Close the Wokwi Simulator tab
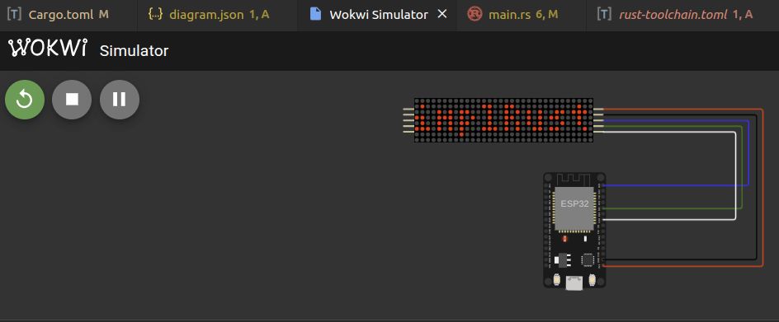 coord(441,14)
